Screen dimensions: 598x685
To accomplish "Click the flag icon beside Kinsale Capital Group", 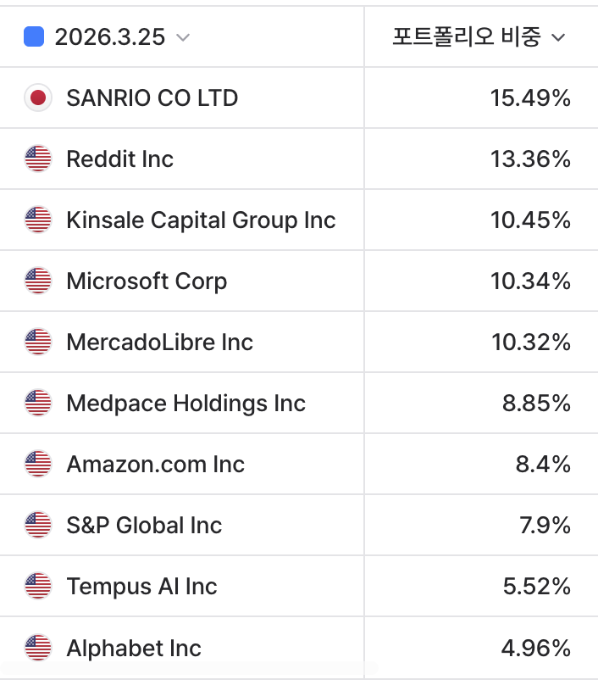I will click(37, 220).
